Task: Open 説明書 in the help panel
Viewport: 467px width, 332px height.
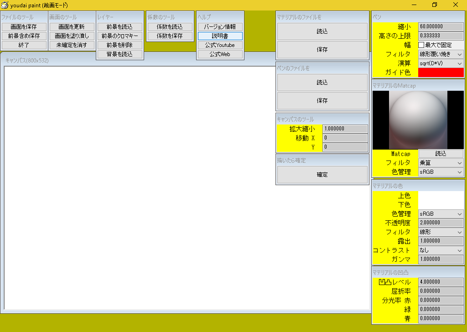Action: click(x=220, y=36)
